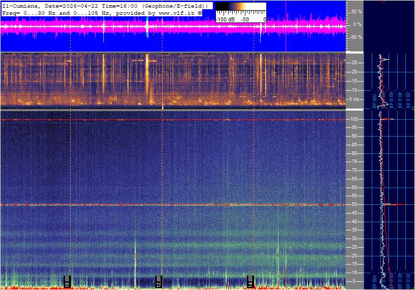Click the 10:00 time marker
This screenshot has height=290, width=415.
67,281
